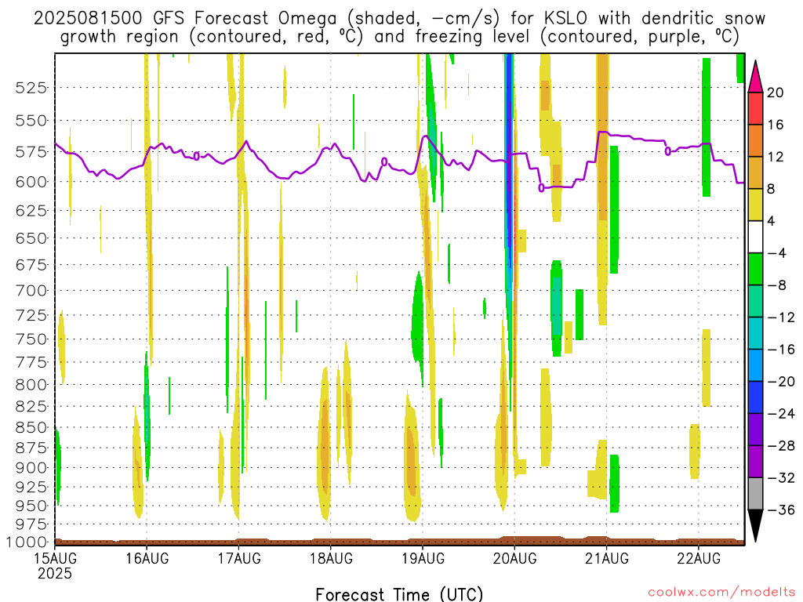Click the 22AUG date label
Screen dimensions: 803x602
699,558
